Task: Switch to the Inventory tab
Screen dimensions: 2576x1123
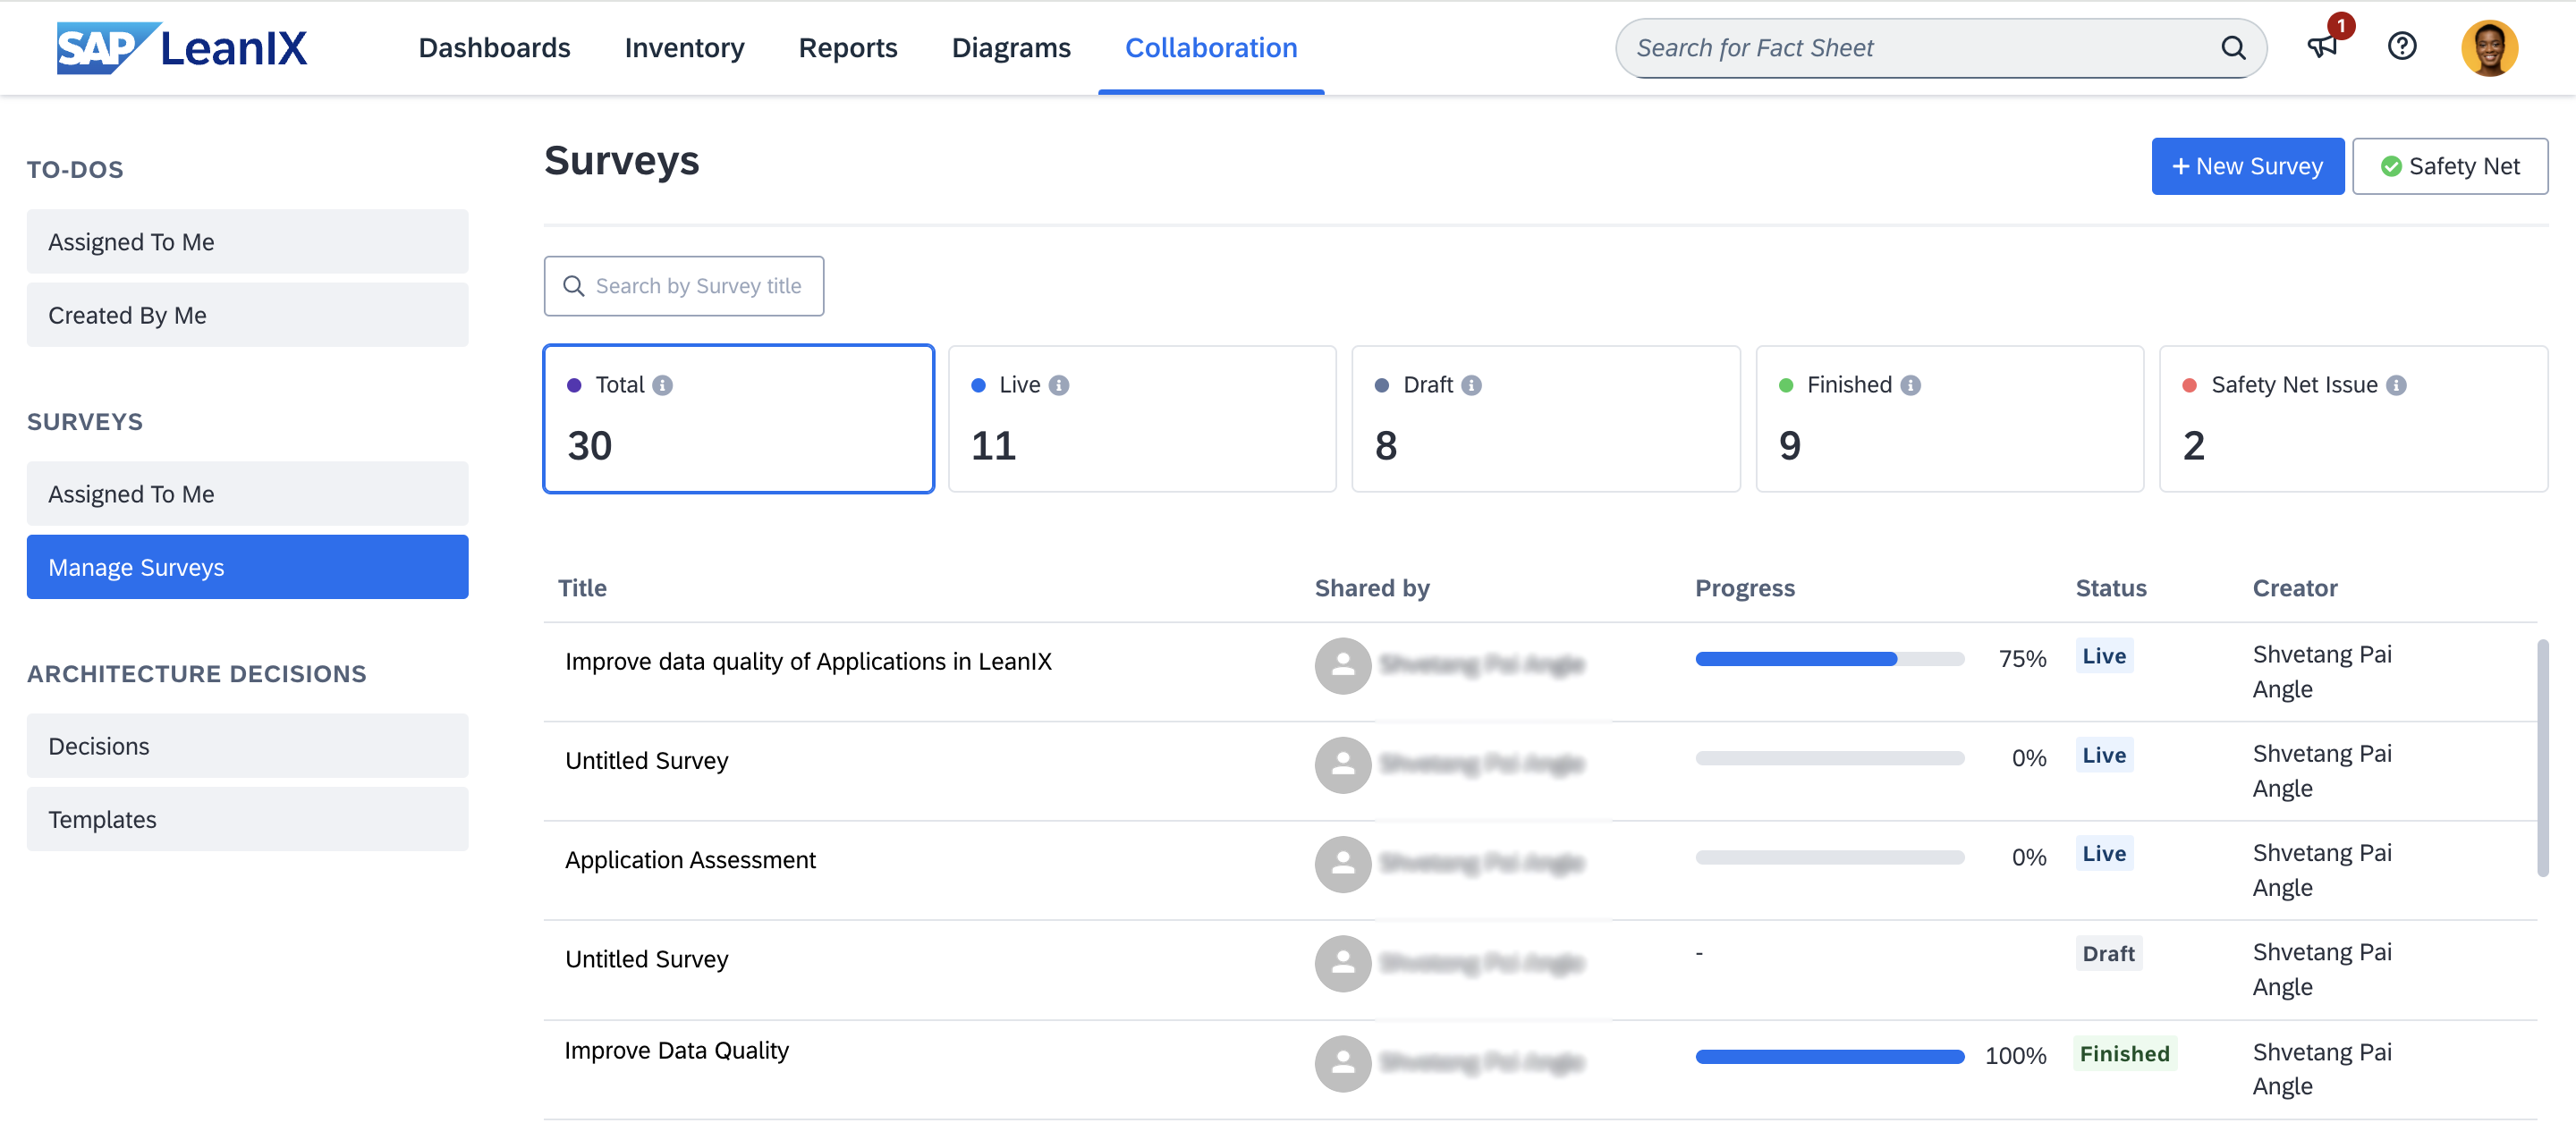Action: pos(684,47)
